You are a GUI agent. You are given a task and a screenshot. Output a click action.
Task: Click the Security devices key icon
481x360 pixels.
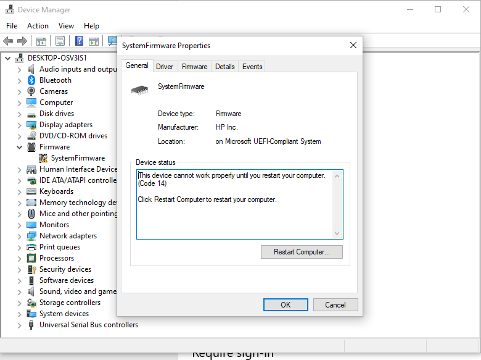(32, 269)
